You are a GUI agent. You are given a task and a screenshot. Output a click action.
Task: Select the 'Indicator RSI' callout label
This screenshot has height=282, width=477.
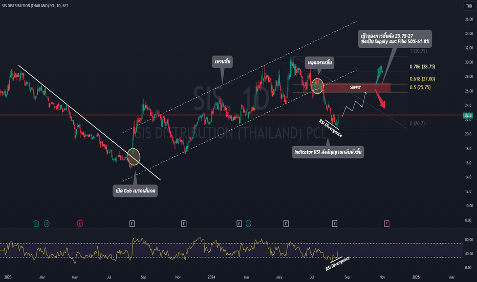coord(328,152)
